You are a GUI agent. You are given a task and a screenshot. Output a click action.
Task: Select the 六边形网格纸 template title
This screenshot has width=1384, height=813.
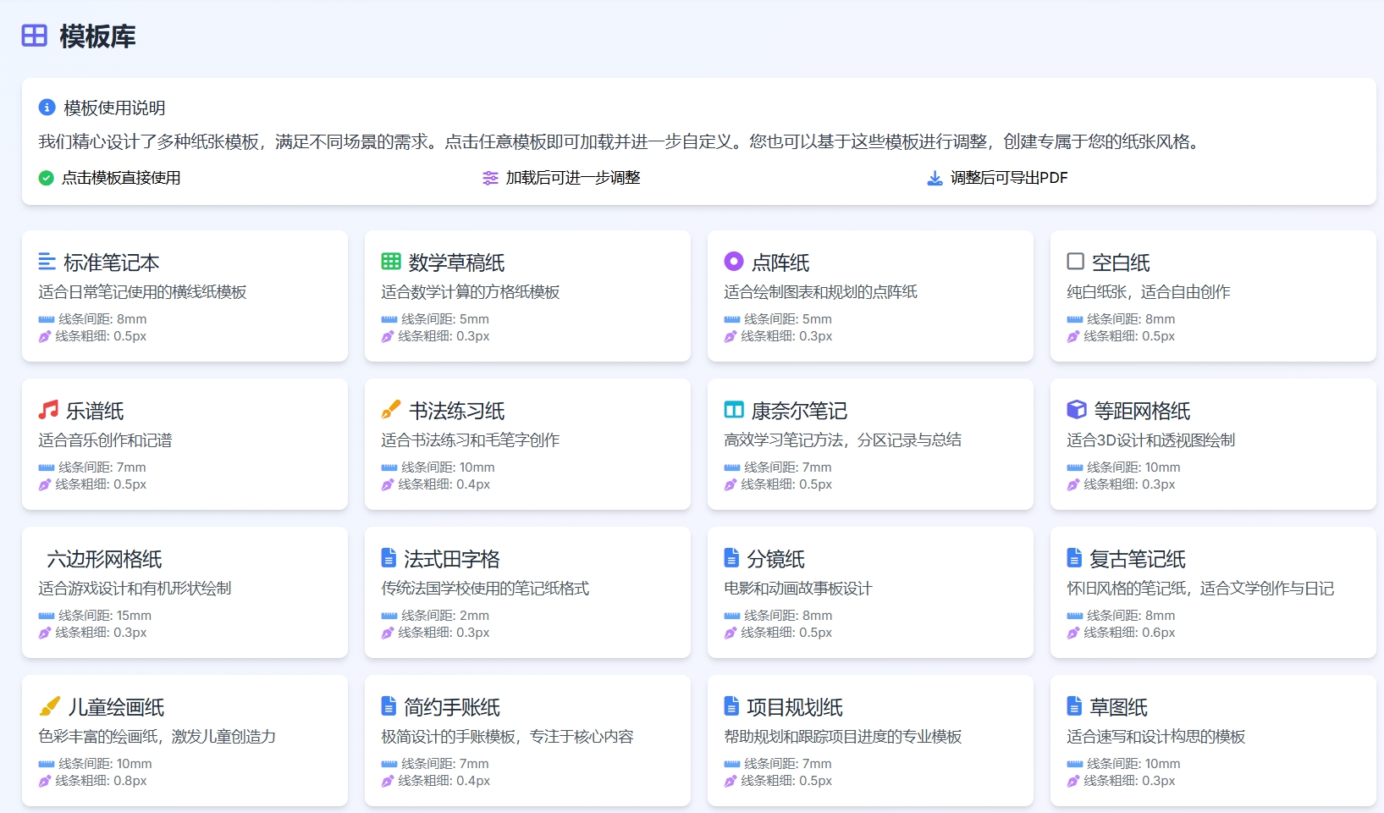[x=104, y=559]
